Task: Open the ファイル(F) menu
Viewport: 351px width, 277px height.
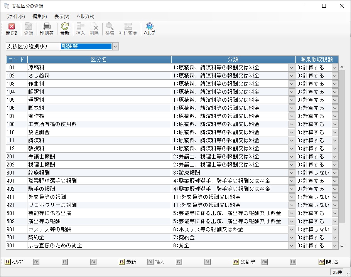Action: [x=15, y=17]
